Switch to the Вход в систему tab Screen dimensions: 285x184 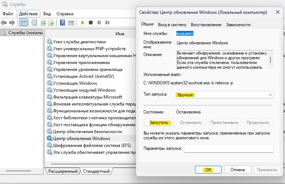[172, 25]
